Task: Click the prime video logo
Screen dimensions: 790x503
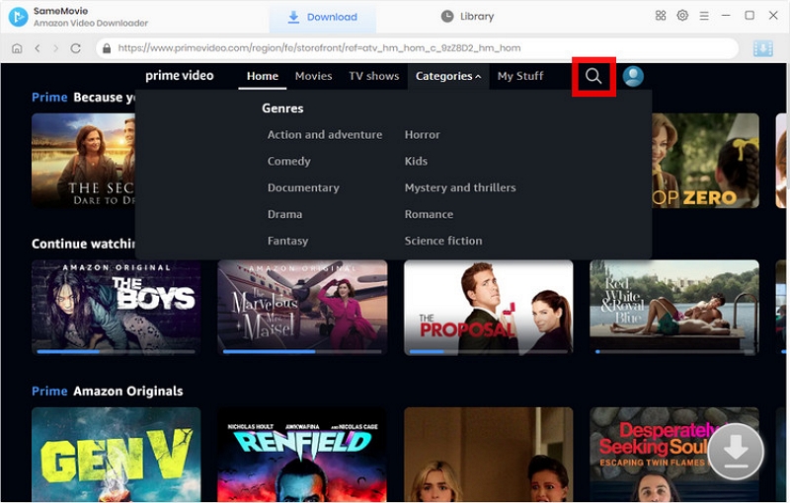Action: coord(180,76)
